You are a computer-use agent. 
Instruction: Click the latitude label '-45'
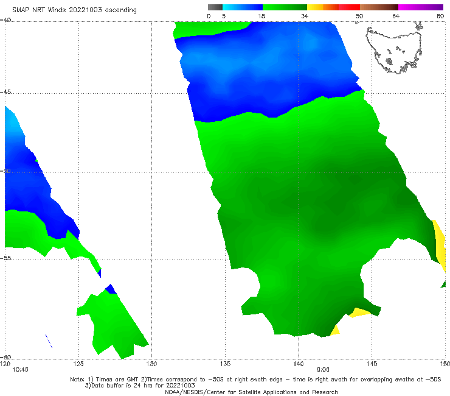click(5, 92)
